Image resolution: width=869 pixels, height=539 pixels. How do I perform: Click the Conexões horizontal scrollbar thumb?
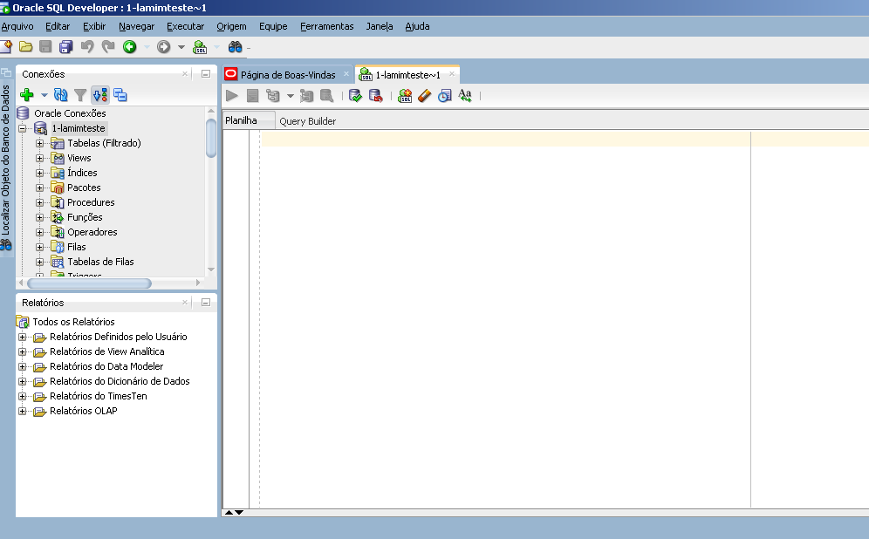[89, 283]
